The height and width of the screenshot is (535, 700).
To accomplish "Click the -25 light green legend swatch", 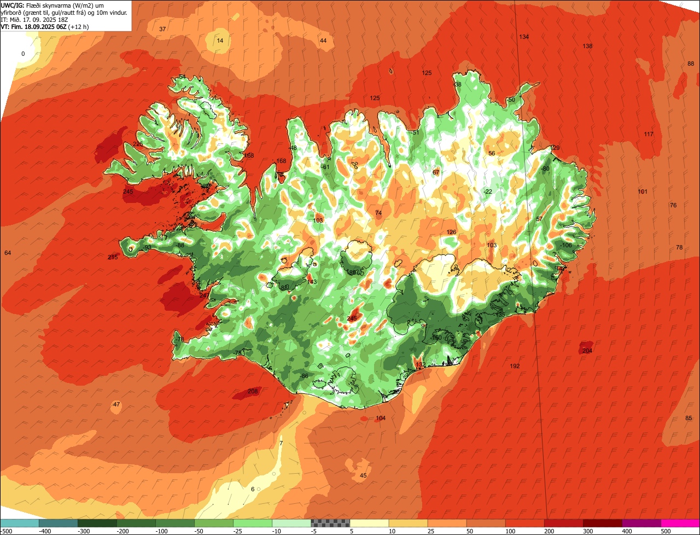I will pos(253,523).
